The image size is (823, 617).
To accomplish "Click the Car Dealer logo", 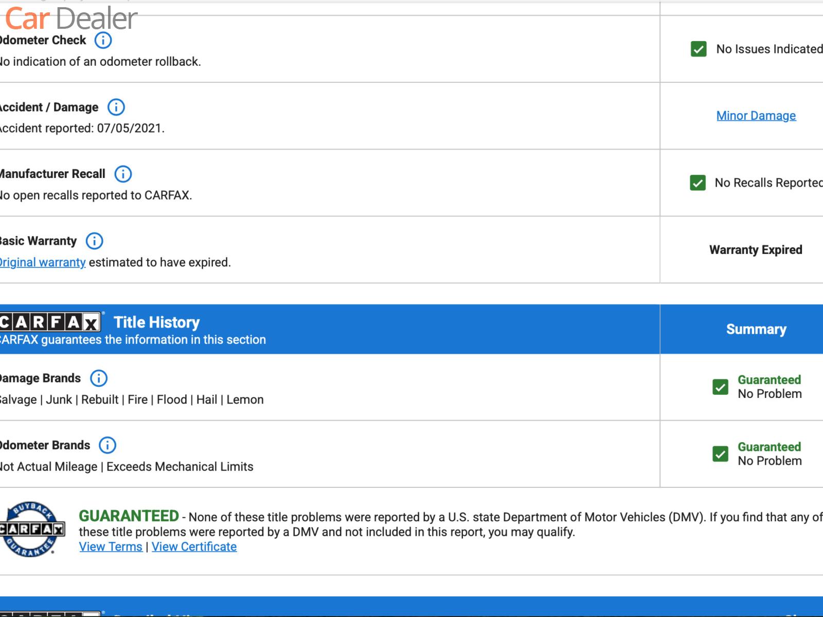I will coord(71,19).
